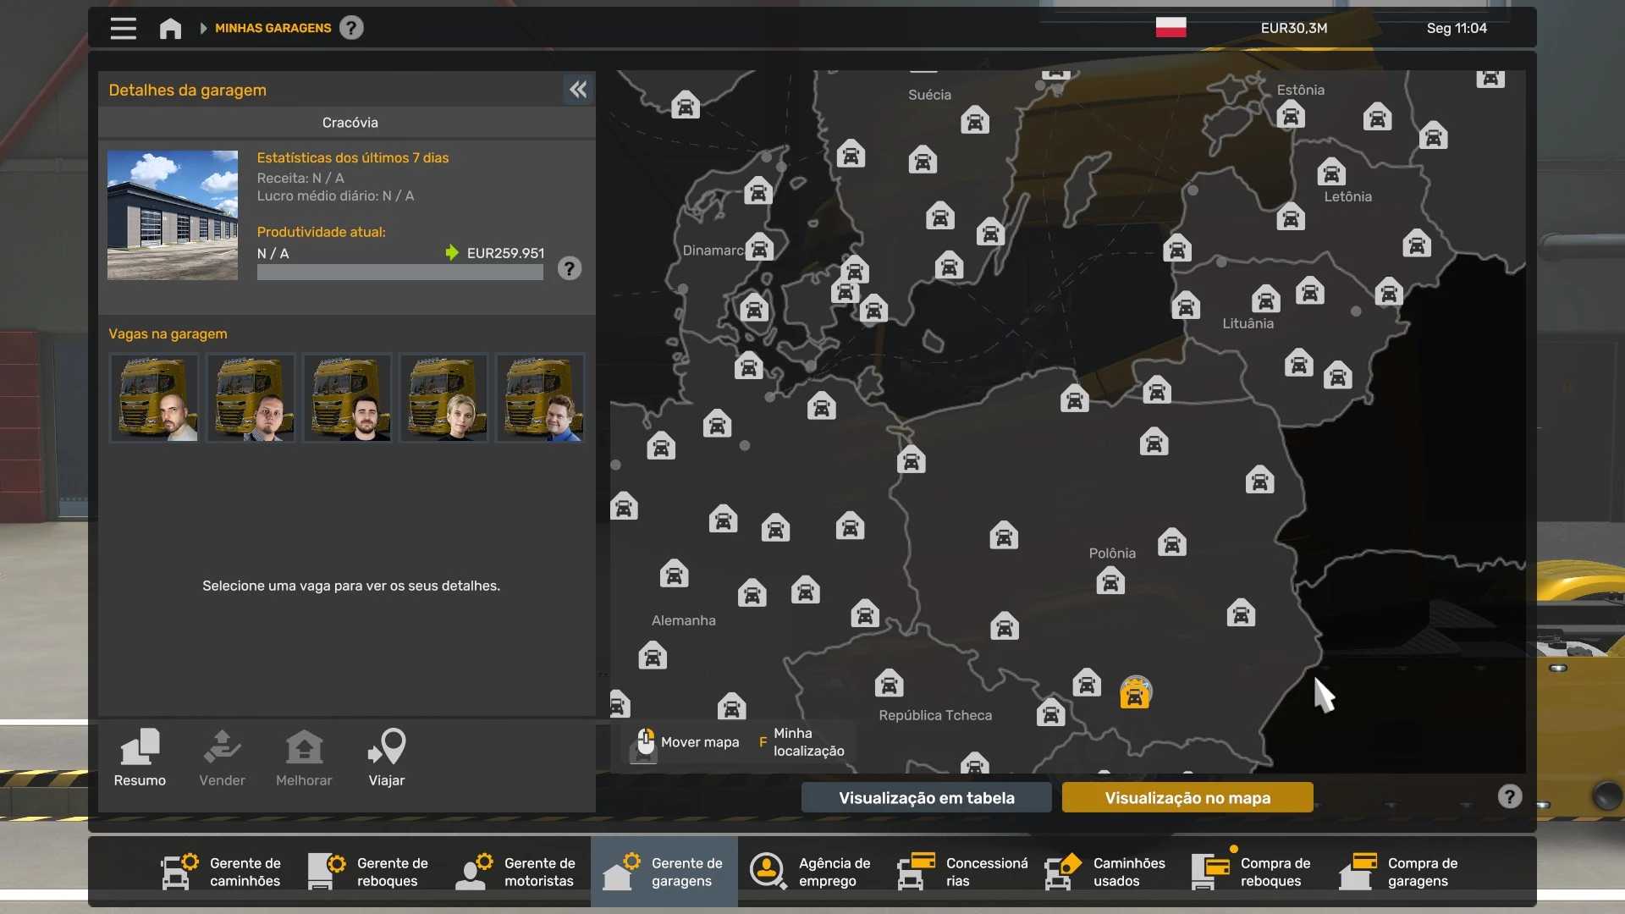Open Gerente de caminhões tab
This screenshot has width=1625, height=914.
pyautogui.click(x=222, y=872)
